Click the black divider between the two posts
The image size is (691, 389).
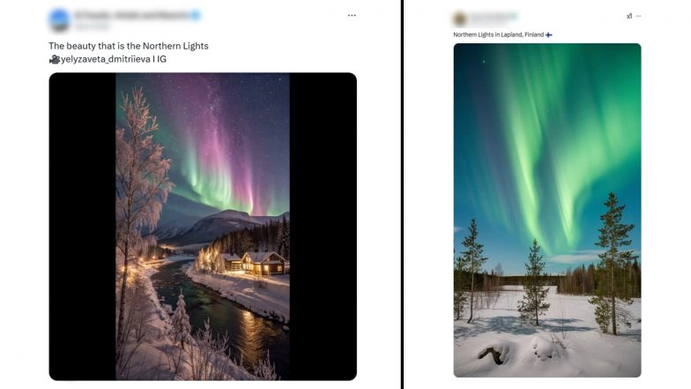402,194
